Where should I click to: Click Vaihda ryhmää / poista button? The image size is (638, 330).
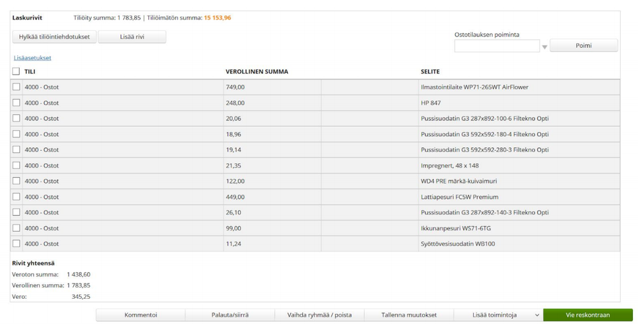(x=319, y=315)
